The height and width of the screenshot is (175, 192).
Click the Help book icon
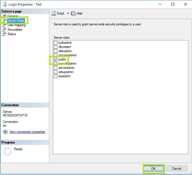tap(73, 13)
